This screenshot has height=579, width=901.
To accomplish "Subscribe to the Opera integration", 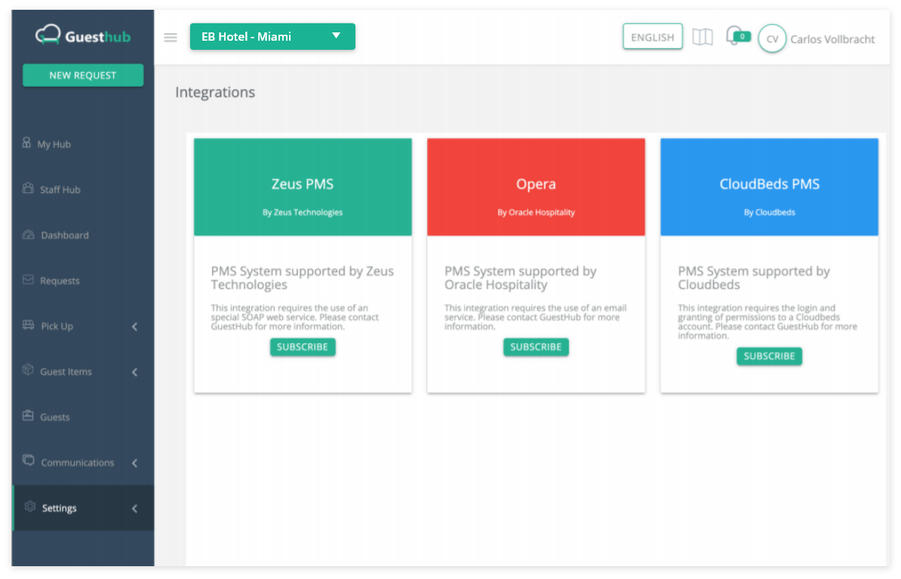I will coord(536,347).
